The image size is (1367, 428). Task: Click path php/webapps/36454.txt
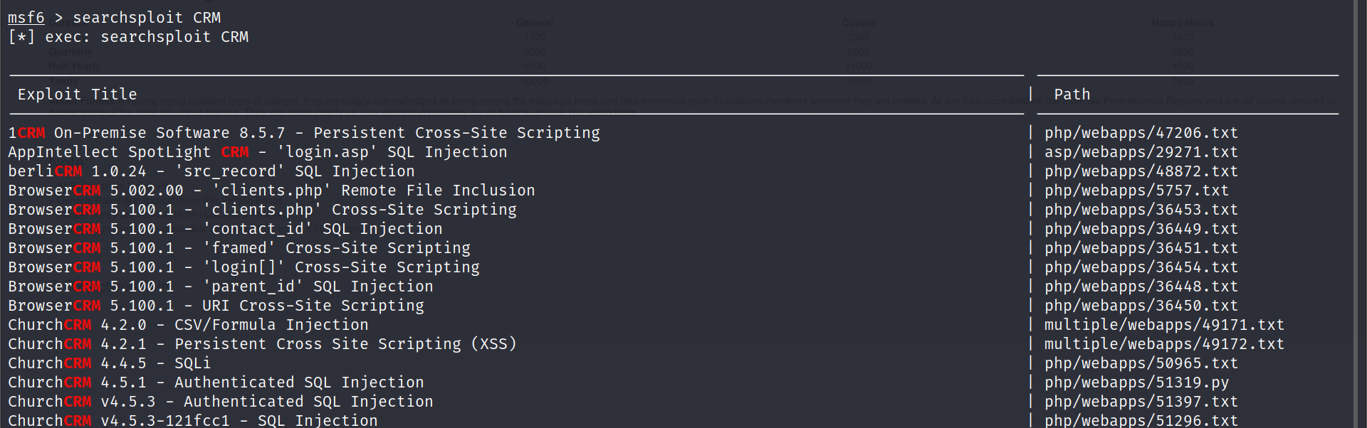1141,267
